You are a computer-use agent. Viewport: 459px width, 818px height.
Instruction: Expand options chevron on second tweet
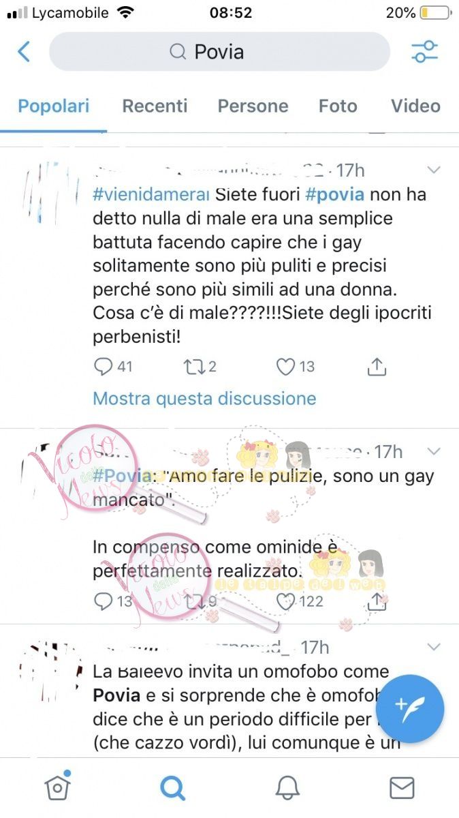434,451
